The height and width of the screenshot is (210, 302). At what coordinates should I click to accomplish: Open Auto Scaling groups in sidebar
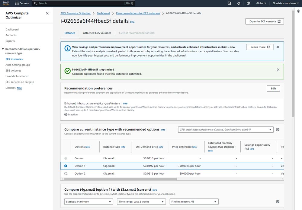18,65
